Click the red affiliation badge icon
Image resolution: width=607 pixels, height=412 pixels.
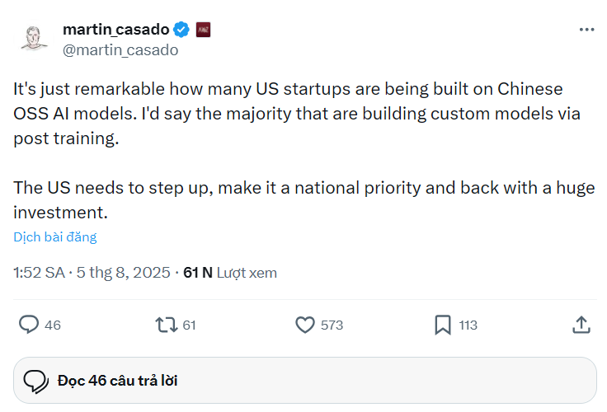point(203,30)
